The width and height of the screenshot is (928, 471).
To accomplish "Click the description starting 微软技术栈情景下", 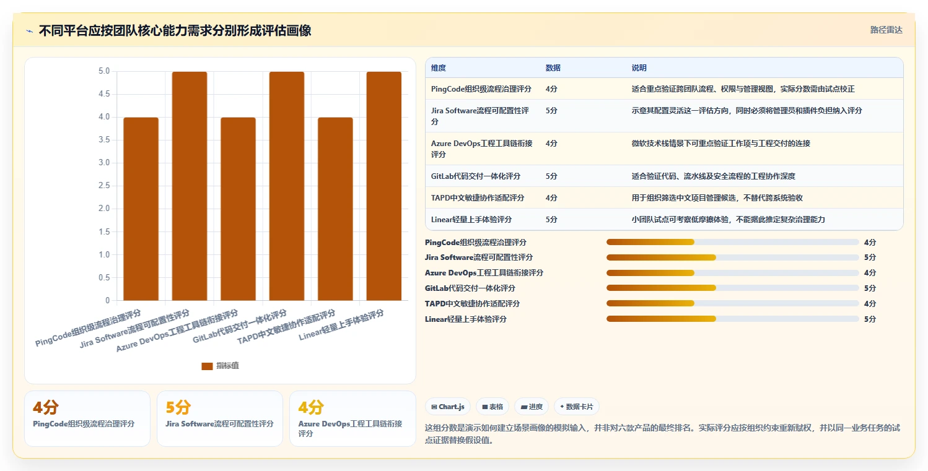I will click(721, 144).
